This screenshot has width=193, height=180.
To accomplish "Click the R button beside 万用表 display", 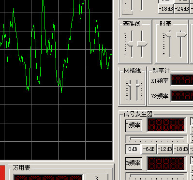I will [x=97, y=177].
